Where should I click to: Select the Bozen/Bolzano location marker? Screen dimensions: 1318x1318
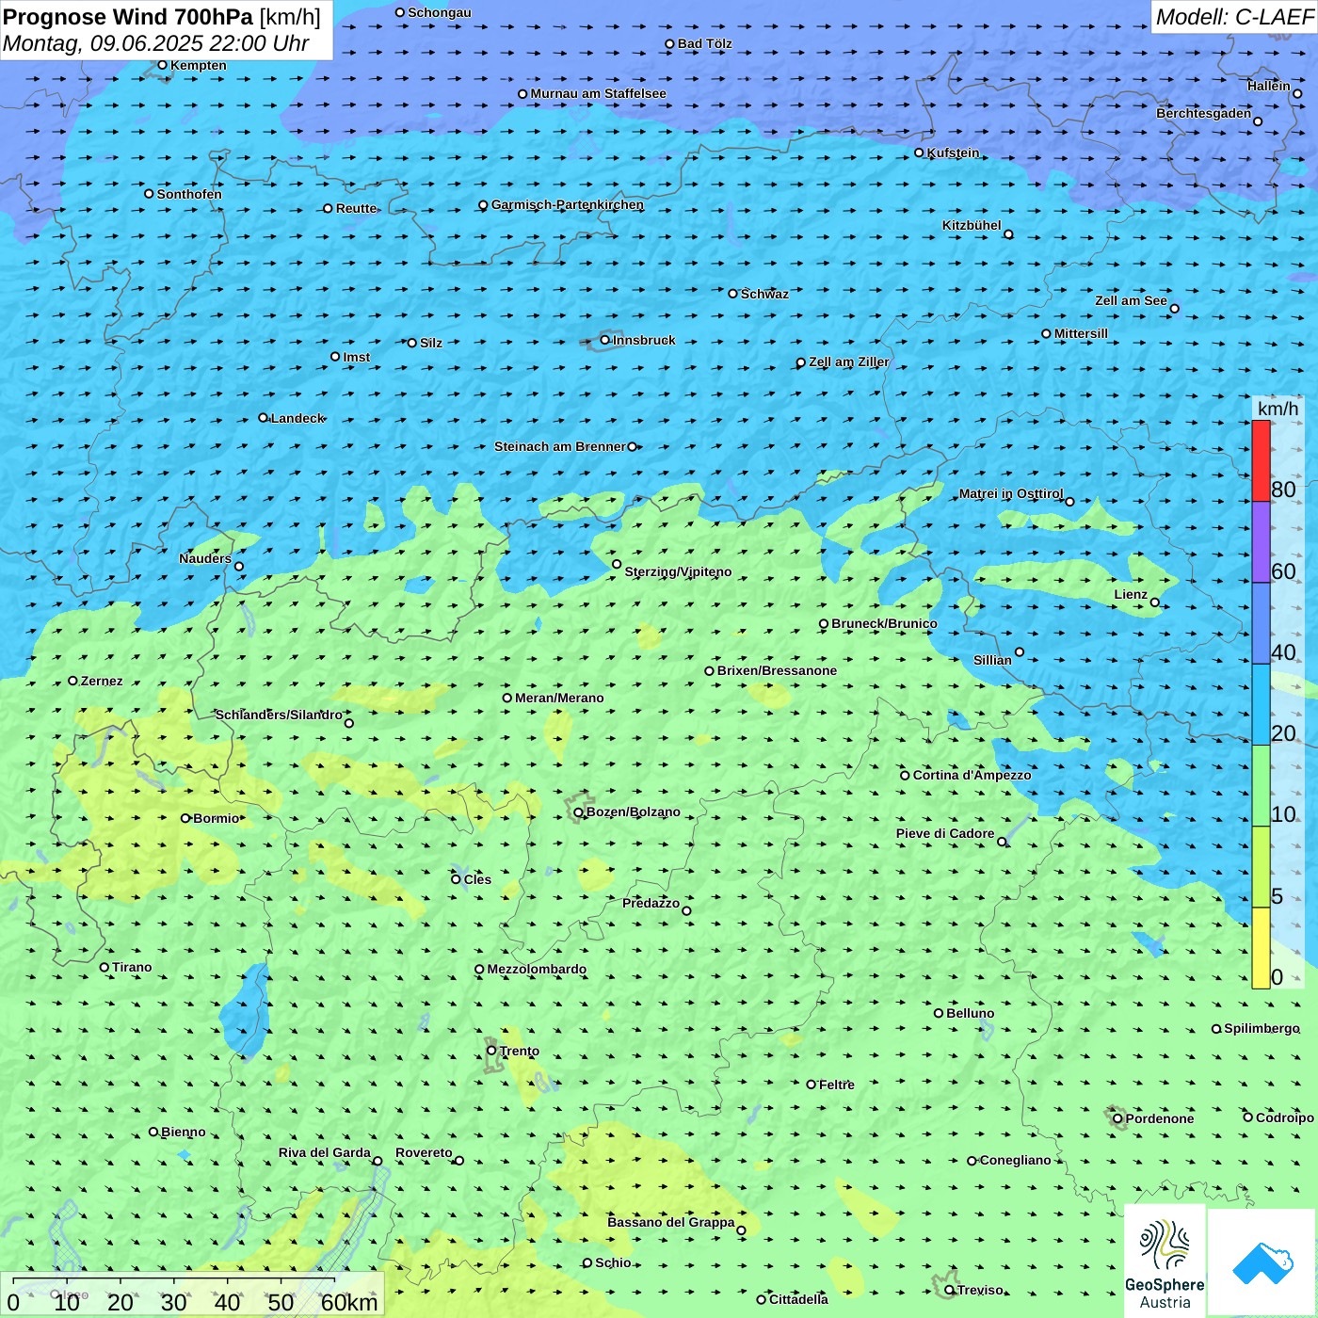click(x=579, y=812)
